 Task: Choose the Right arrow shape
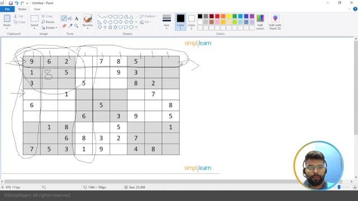pyautogui.click(x=121, y=22)
